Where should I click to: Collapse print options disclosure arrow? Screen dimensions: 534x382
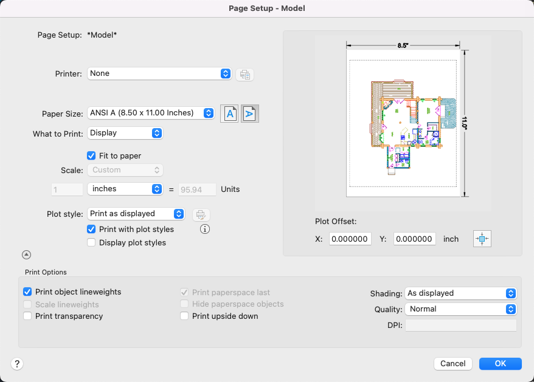click(x=27, y=255)
